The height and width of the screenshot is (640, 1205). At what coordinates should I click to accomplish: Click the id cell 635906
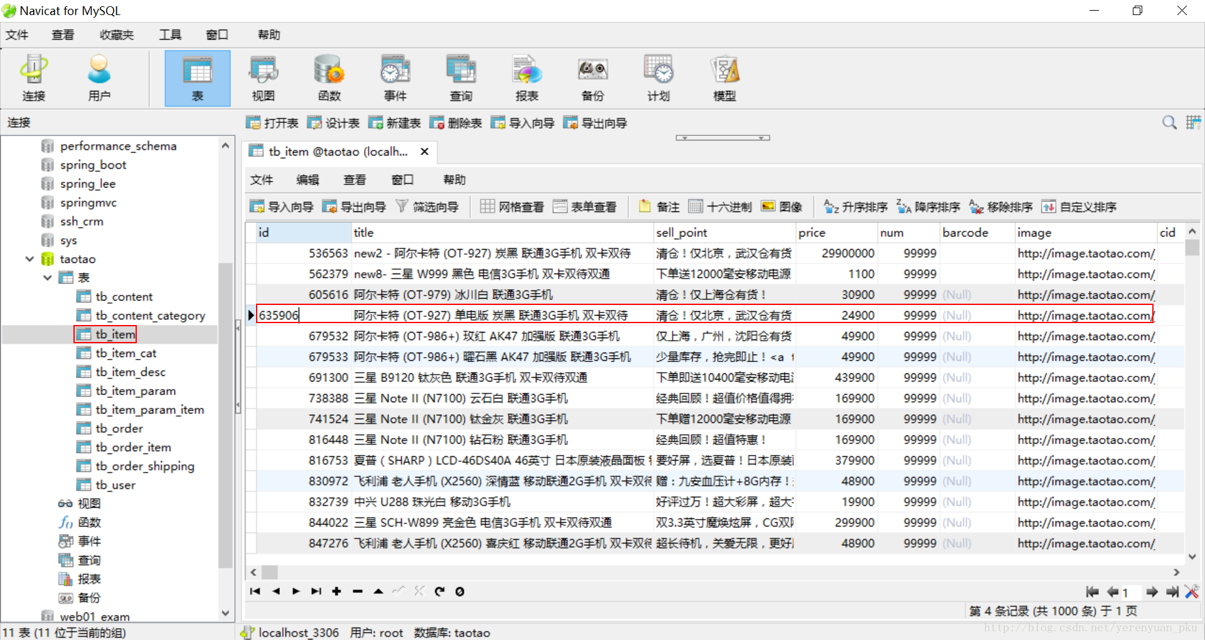click(304, 315)
